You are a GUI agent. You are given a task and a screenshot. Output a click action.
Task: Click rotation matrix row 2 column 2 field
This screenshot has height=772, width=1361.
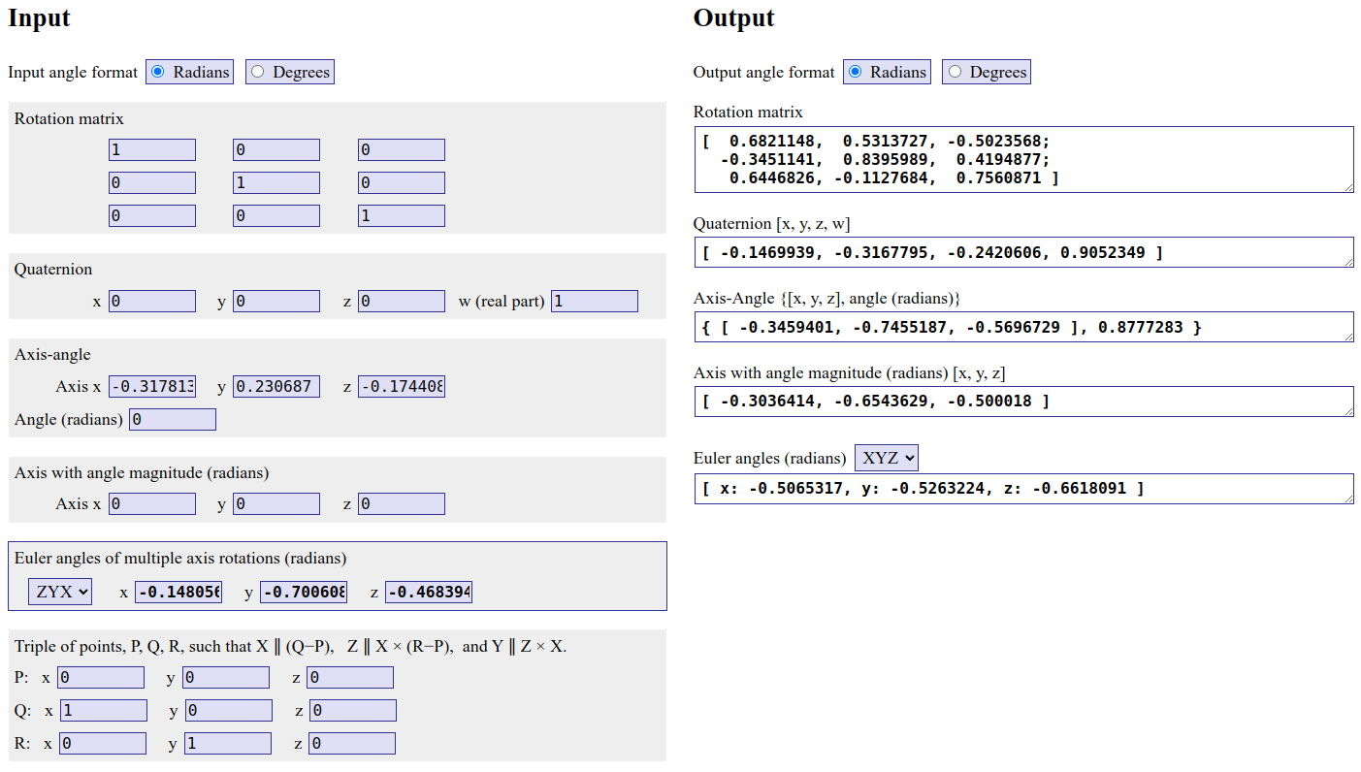(x=276, y=182)
